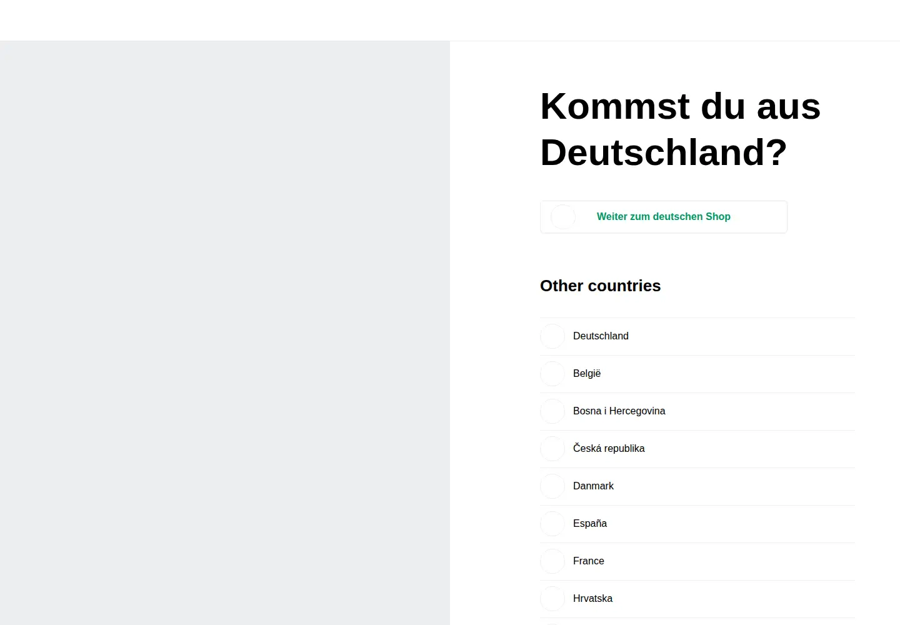This screenshot has height=625, width=900.
Task: Choose the België flag icon
Action: tap(552, 374)
